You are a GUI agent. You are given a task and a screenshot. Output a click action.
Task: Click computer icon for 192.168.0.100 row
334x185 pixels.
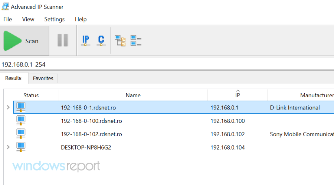(x=21, y=121)
